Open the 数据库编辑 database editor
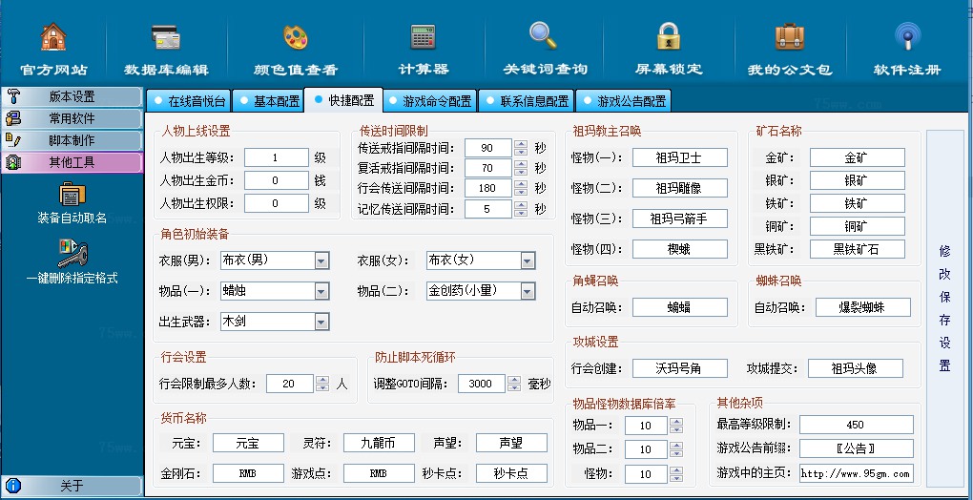 click(166, 38)
